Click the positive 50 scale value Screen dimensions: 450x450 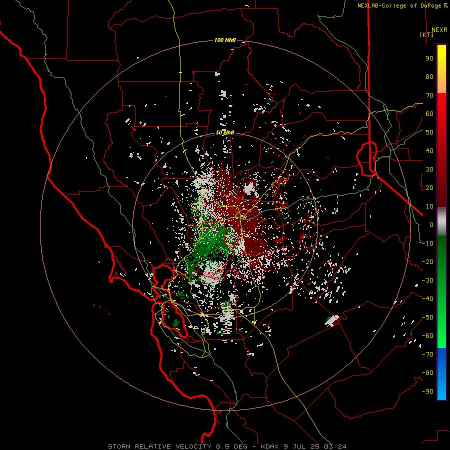[429, 132]
